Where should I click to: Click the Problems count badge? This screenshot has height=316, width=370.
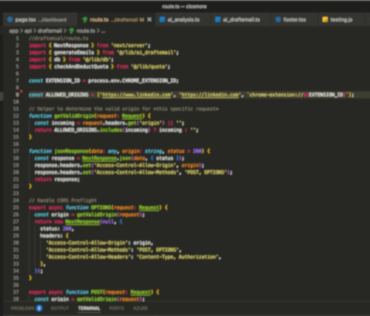(x=39, y=308)
